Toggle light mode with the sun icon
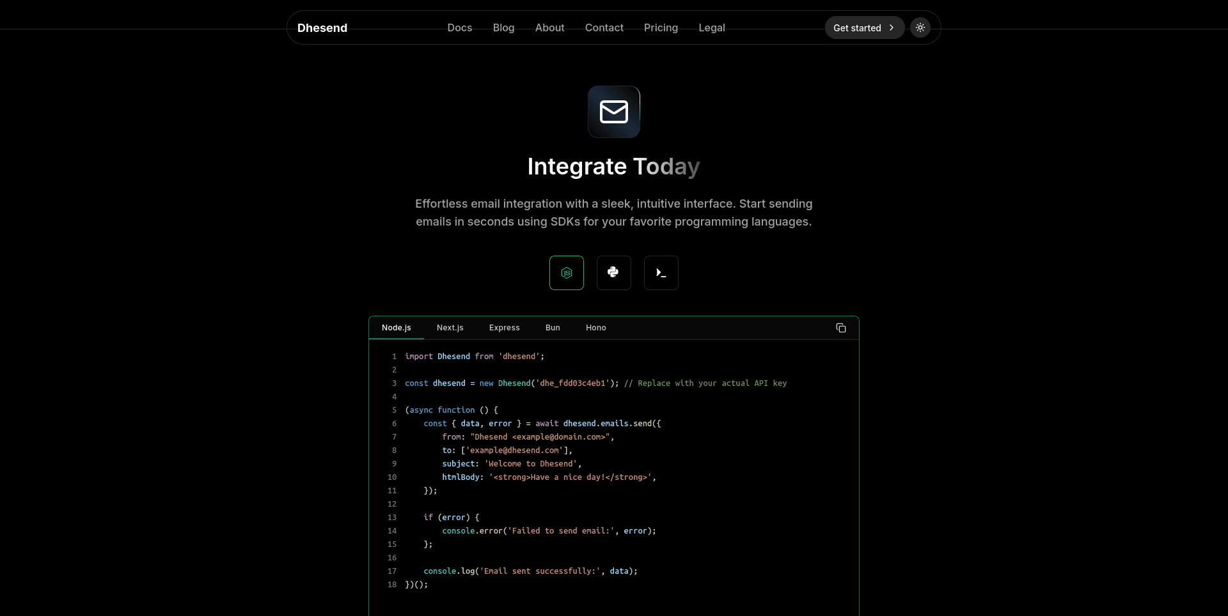This screenshot has height=616, width=1228. tap(920, 27)
